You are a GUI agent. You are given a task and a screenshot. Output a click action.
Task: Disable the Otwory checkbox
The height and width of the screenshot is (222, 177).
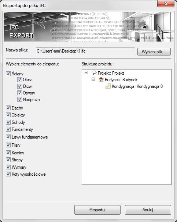pos(19,93)
